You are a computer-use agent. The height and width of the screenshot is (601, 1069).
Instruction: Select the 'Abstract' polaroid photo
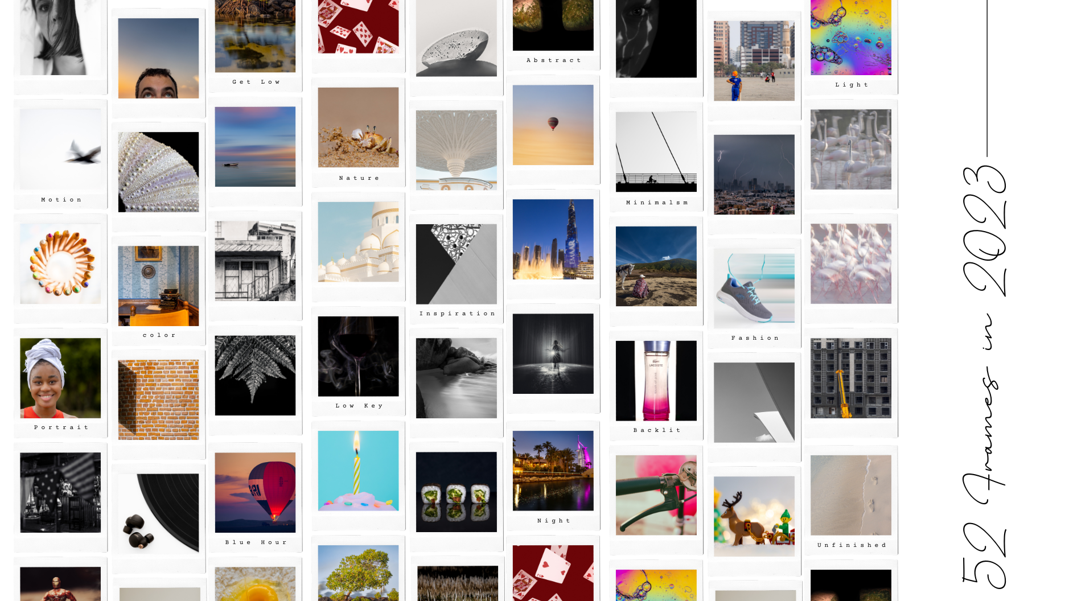[x=553, y=25]
